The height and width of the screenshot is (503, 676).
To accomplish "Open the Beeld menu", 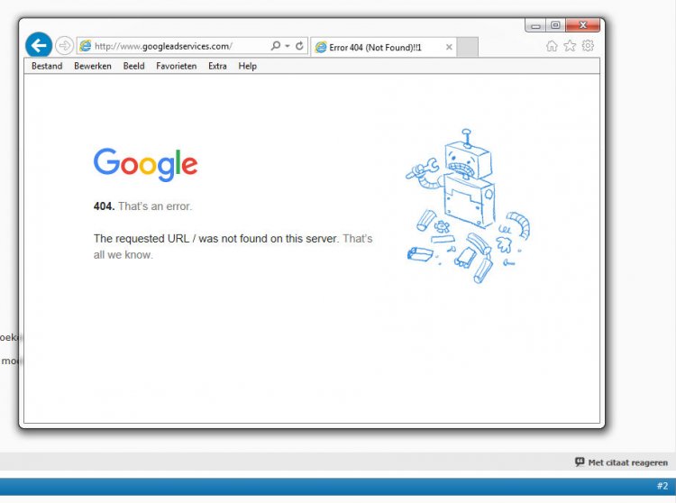I will point(133,66).
